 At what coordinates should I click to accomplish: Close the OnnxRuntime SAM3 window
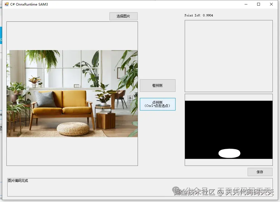[271, 4]
